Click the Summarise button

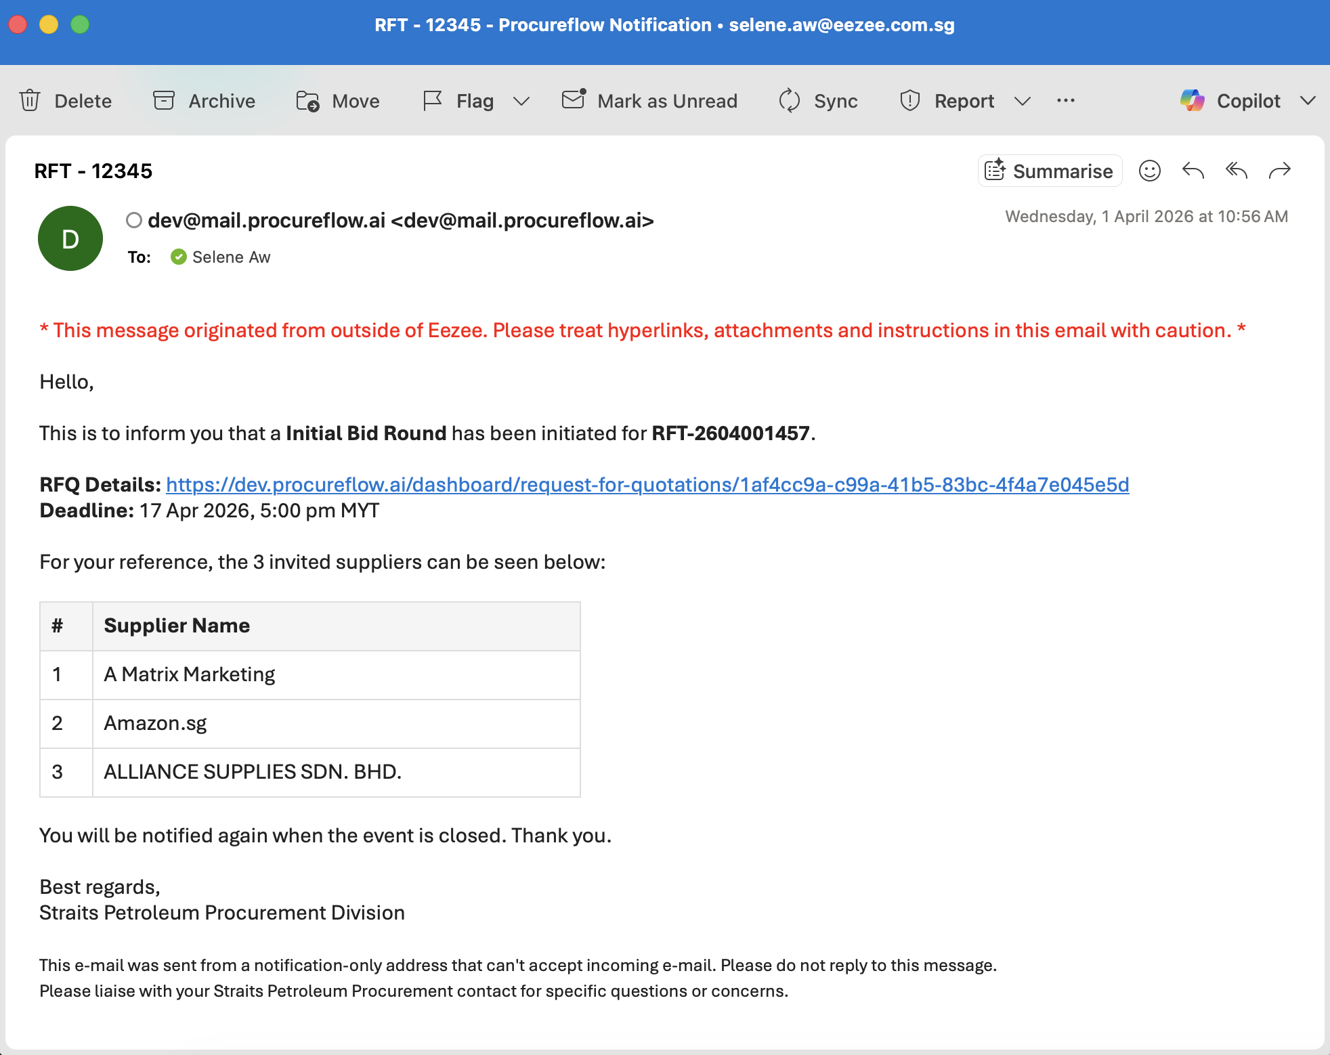1050,171
